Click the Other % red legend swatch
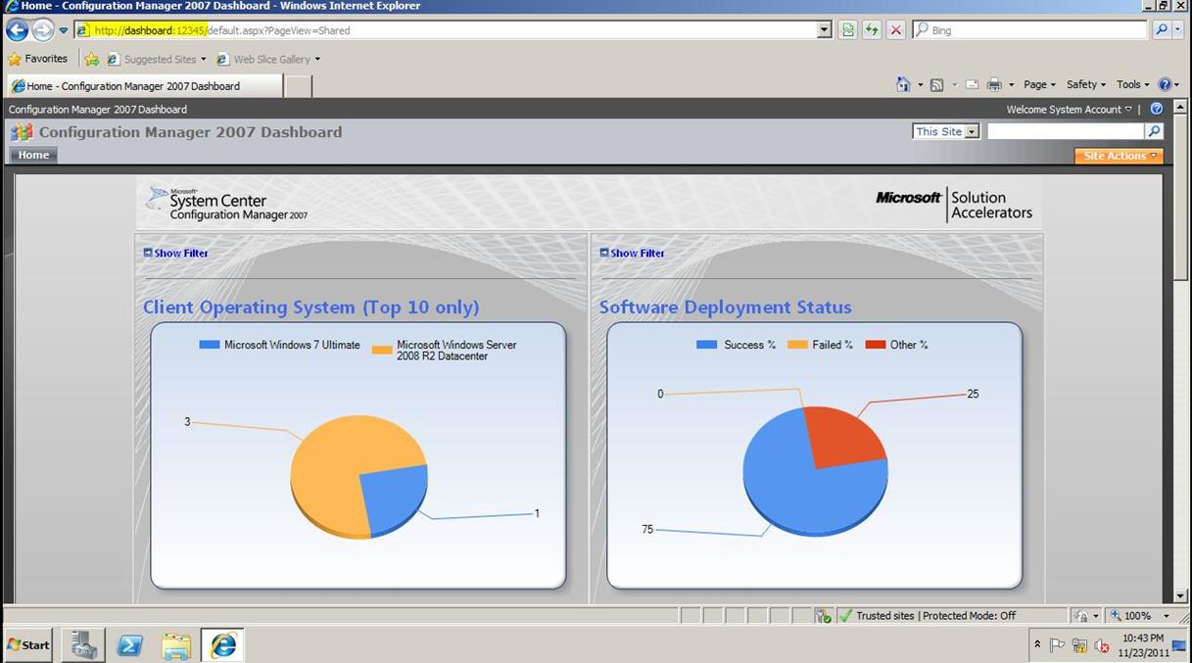The height and width of the screenshot is (663, 1192). coord(875,345)
